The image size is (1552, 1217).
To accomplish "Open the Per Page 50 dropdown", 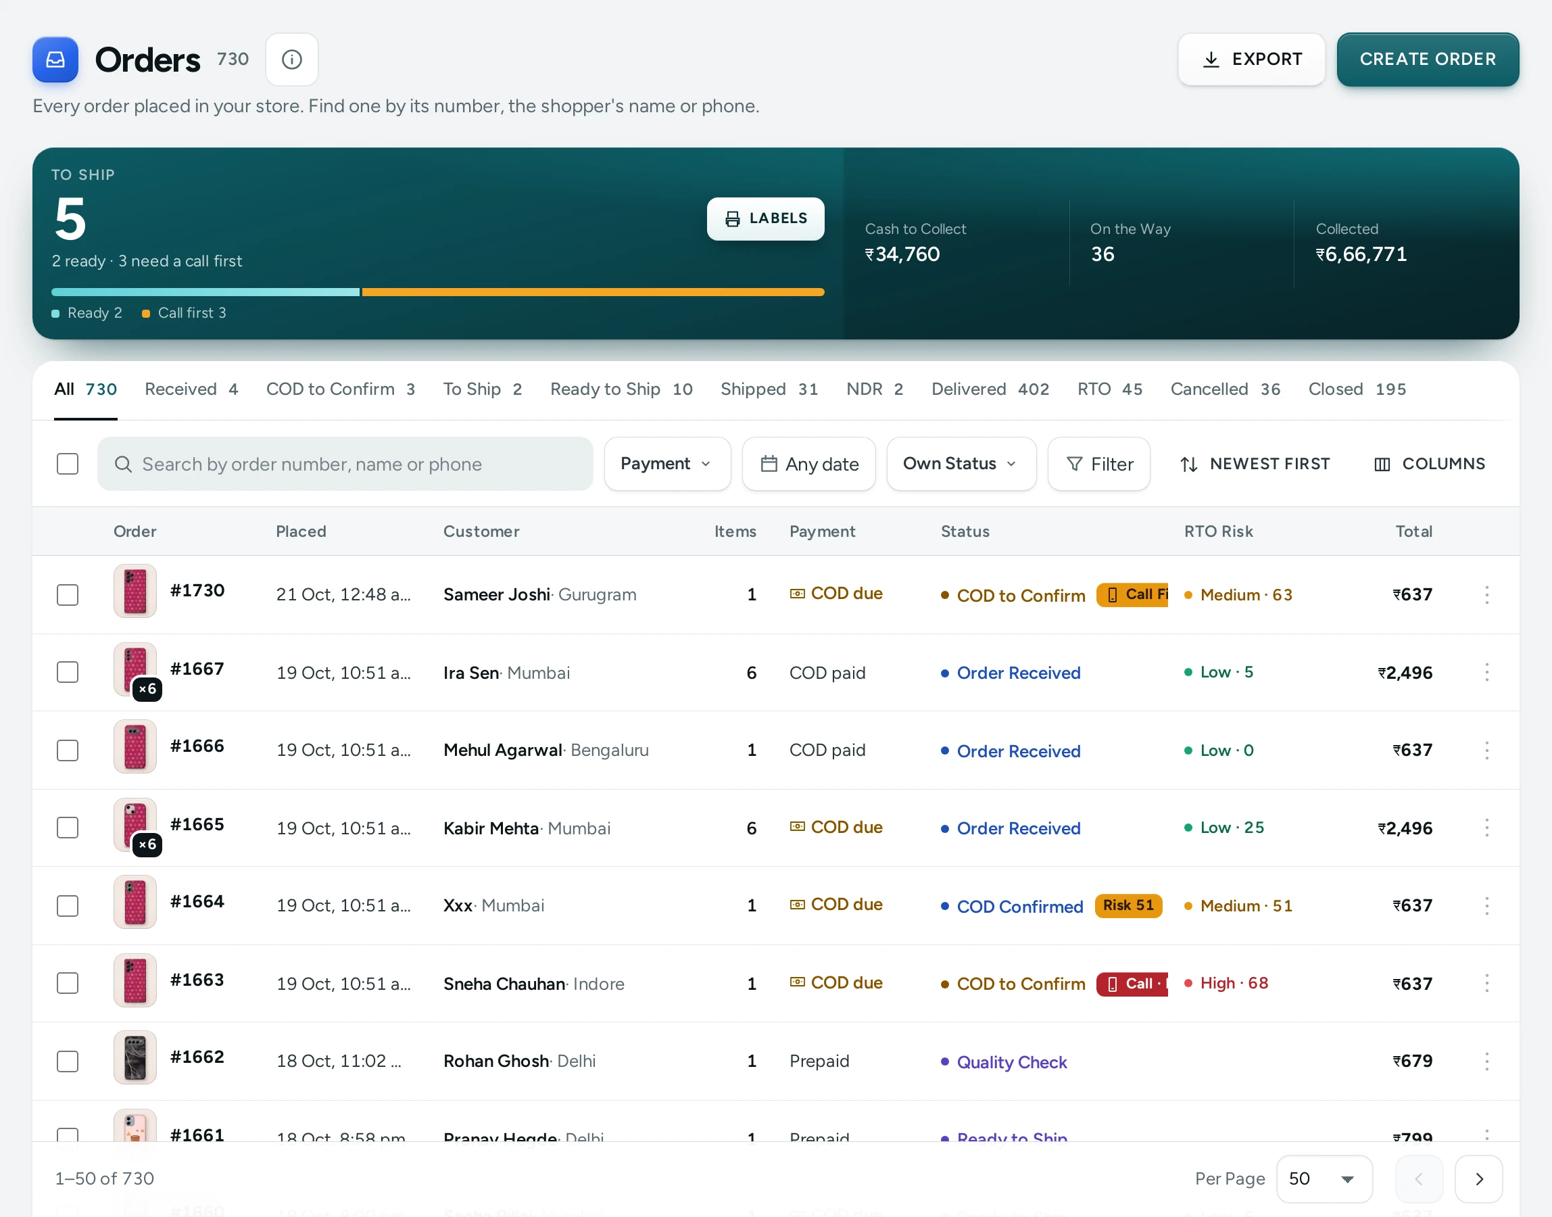I will pos(1324,1178).
